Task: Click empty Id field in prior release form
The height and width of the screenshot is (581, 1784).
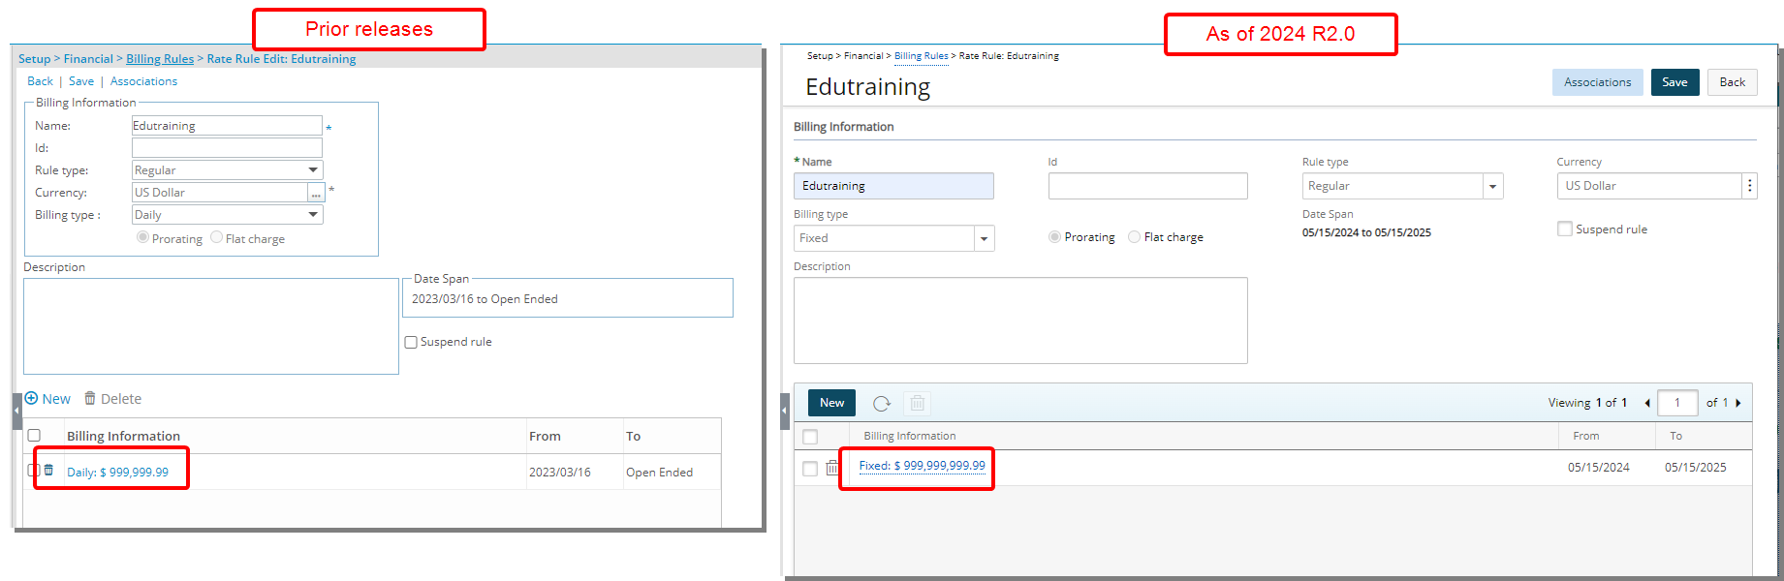Action: 227,148
